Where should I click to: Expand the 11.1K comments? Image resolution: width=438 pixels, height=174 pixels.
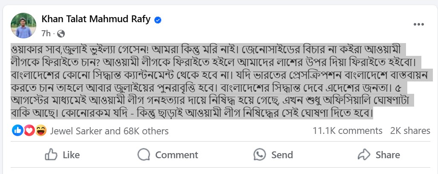[347, 131]
